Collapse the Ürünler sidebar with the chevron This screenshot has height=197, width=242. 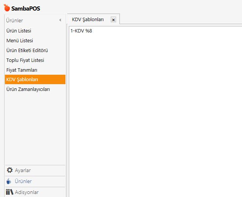60,20
